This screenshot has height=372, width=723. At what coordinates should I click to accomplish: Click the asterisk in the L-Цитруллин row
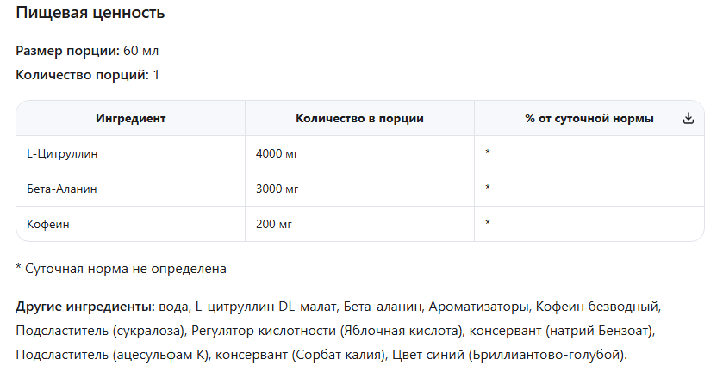click(488, 153)
